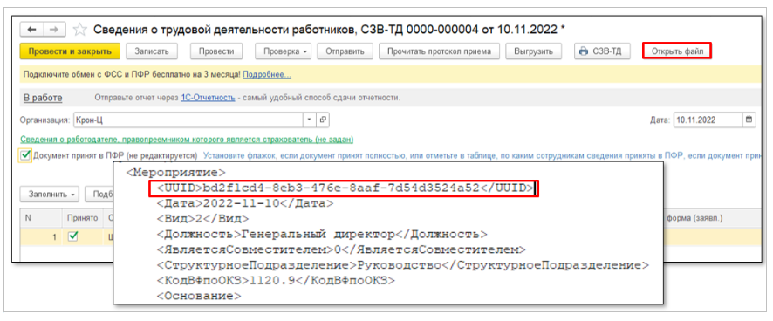Click the КодВФпоОКЗ 1120.9 line

click(276, 280)
